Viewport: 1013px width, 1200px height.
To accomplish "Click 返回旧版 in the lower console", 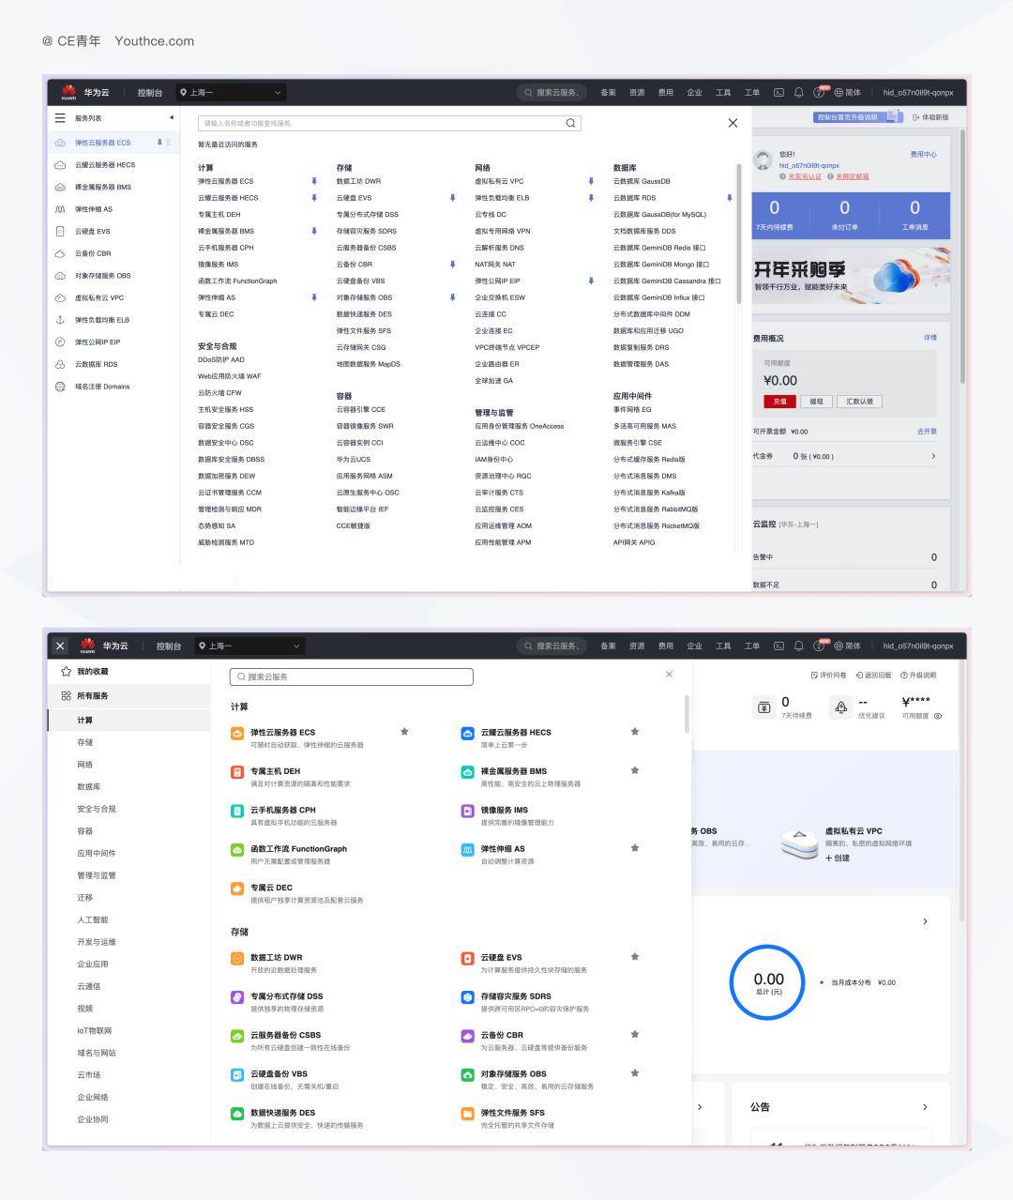I will point(872,676).
